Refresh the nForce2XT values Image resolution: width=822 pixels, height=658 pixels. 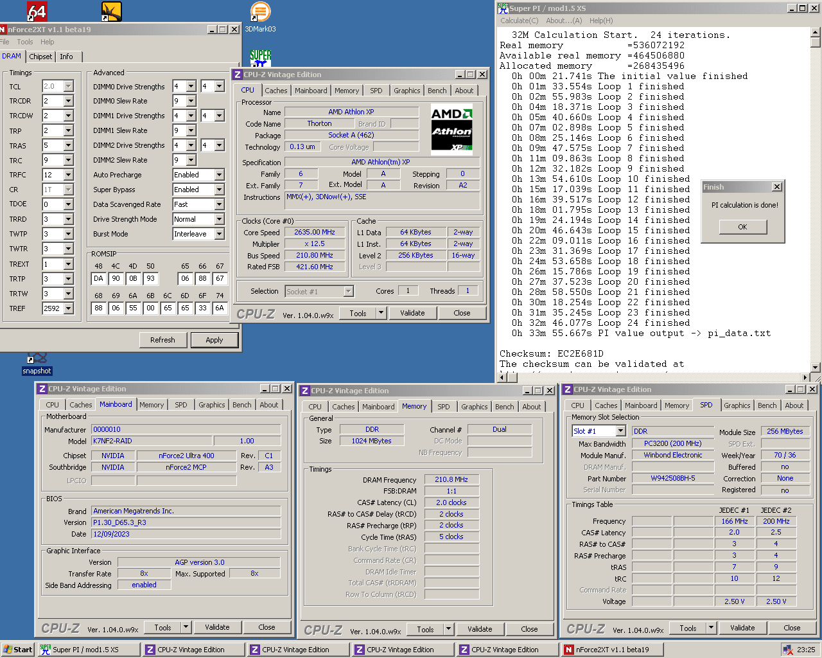pyautogui.click(x=162, y=340)
